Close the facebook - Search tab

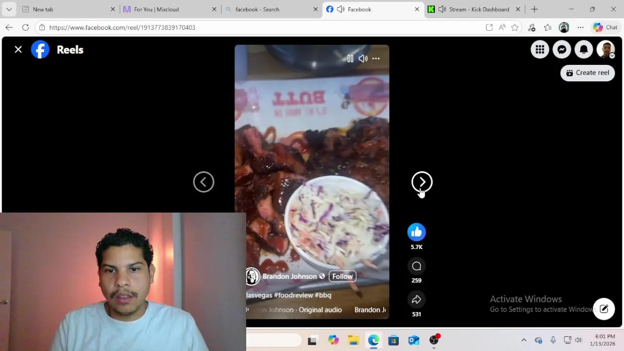(315, 9)
